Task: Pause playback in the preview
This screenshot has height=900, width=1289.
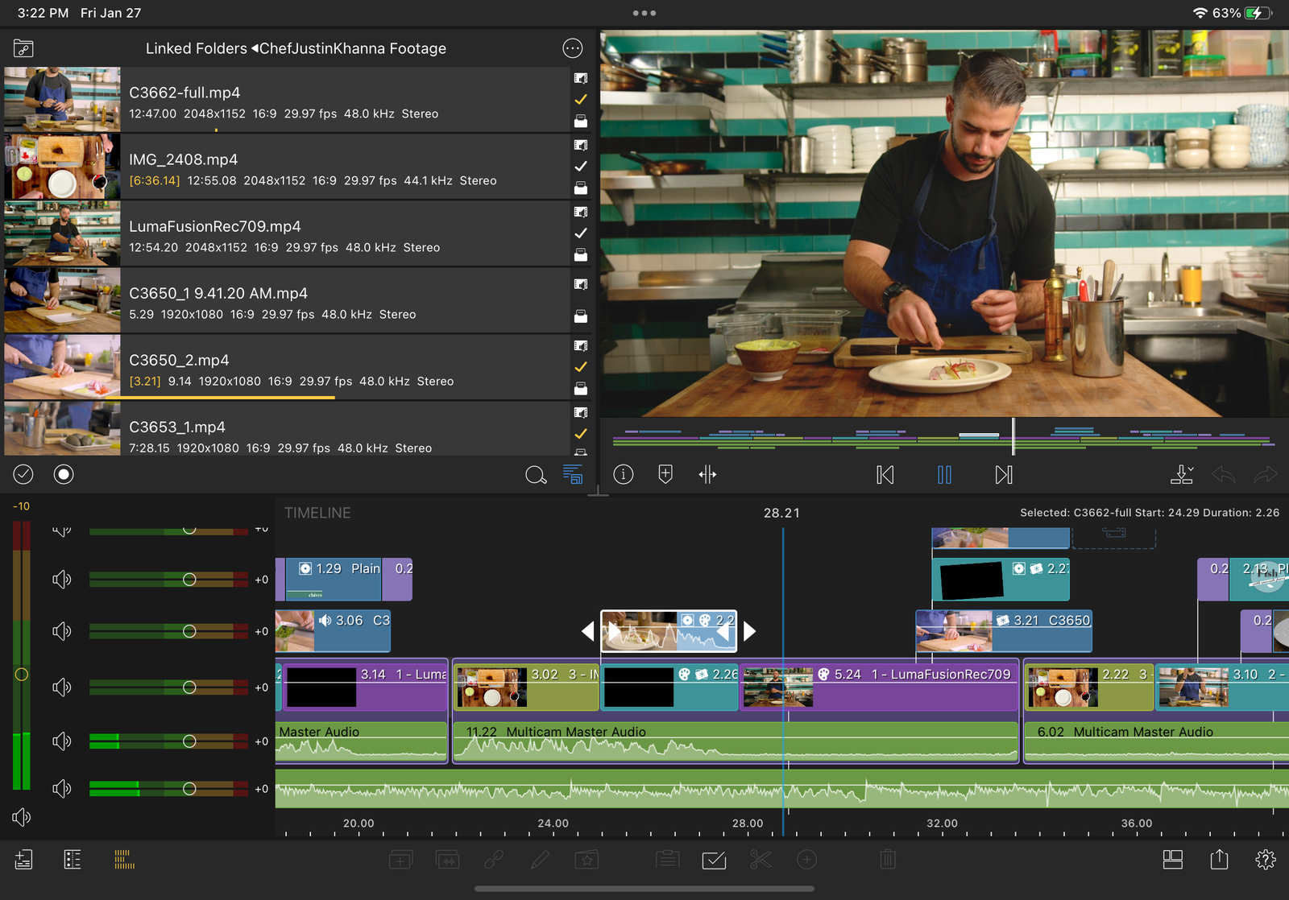Action: [x=944, y=475]
